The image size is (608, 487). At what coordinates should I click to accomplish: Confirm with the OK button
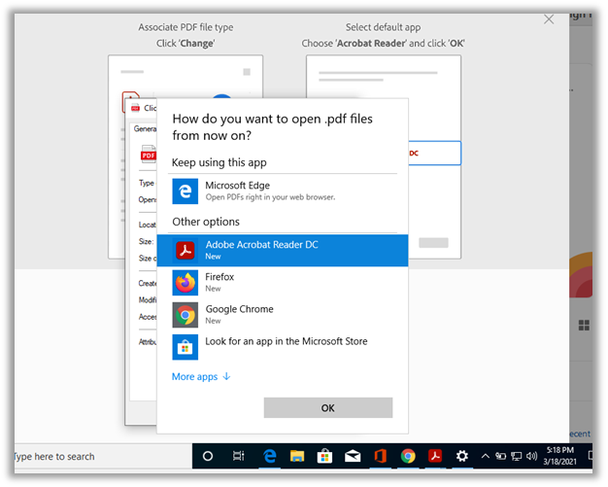(328, 408)
